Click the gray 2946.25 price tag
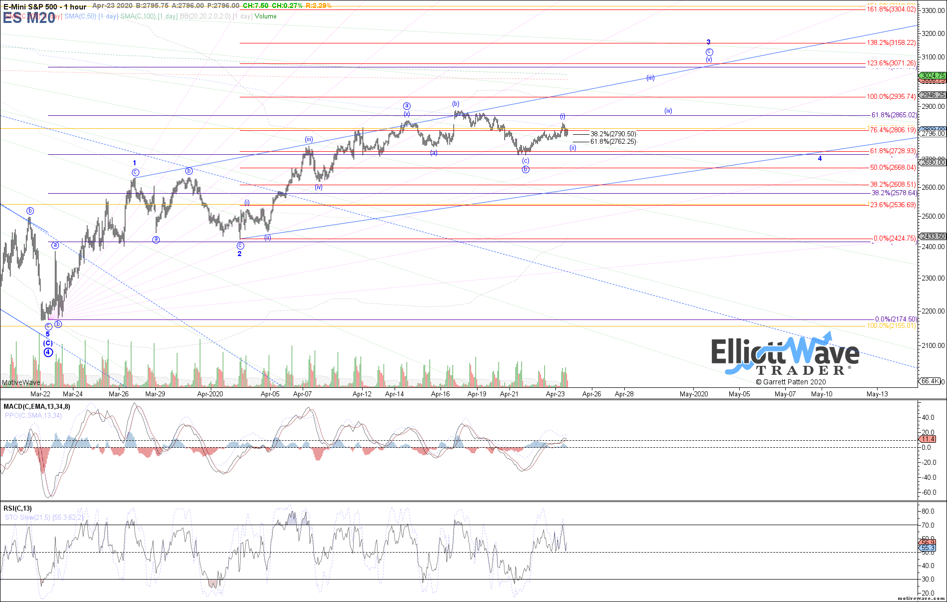The image size is (947, 602). tap(933, 95)
